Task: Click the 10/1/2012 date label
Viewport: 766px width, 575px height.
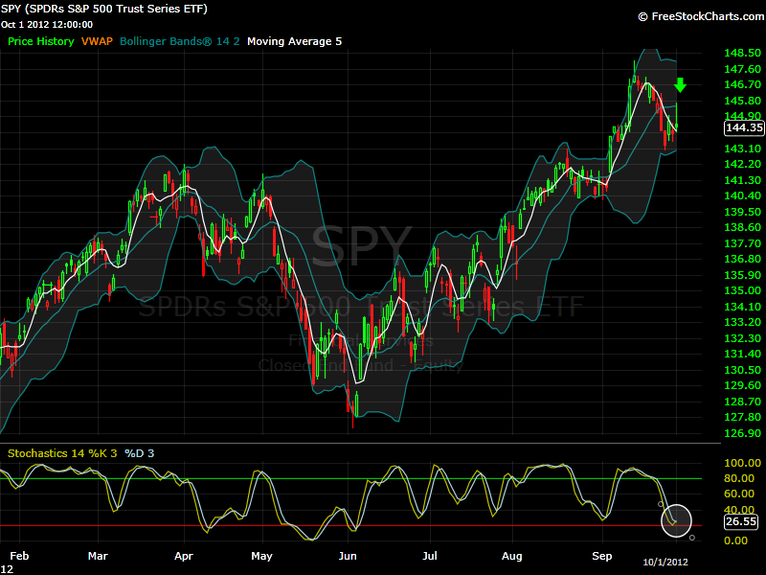Action: coord(665,562)
